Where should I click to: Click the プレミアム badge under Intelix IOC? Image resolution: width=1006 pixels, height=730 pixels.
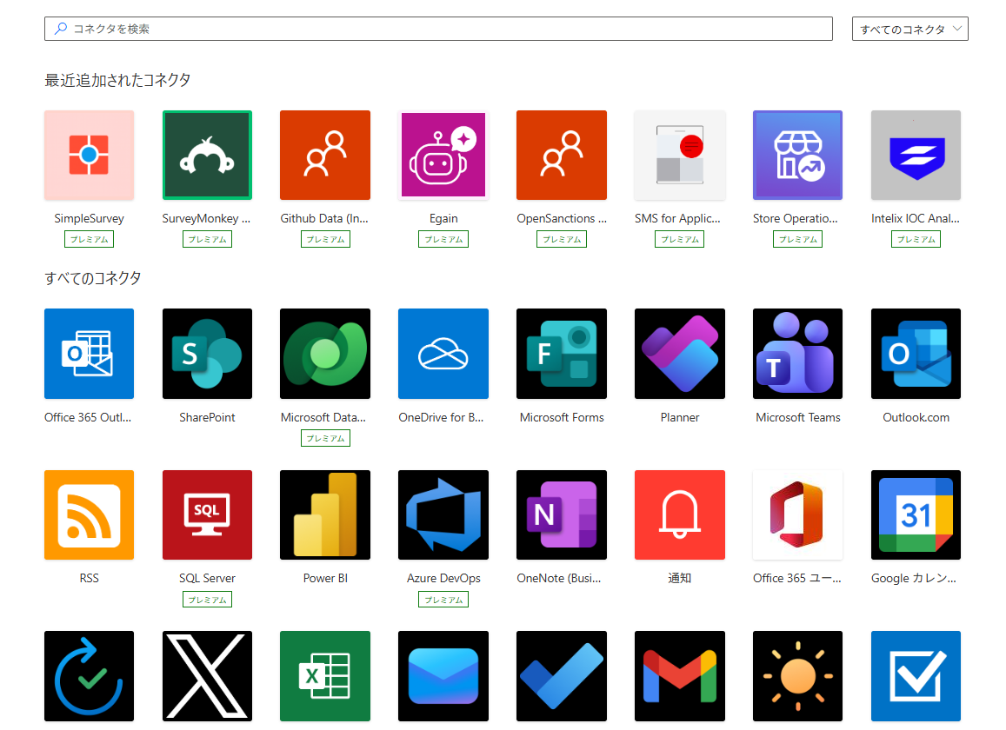pos(916,239)
